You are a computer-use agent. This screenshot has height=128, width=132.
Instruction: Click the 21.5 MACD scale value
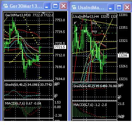pos(121,104)
